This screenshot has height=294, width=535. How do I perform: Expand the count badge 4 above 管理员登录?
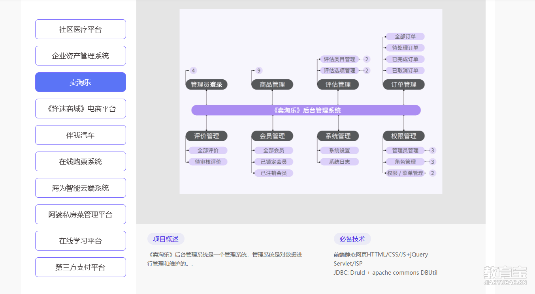pyautogui.click(x=193, y=71)
